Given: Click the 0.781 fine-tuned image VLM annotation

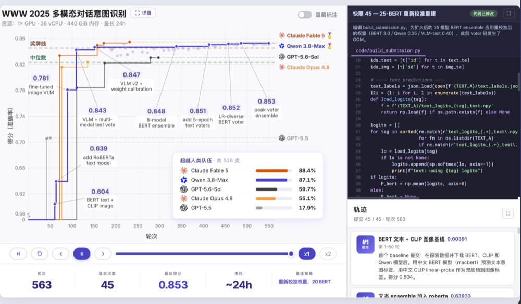Looking at the screenshot, I should point(41,85).
